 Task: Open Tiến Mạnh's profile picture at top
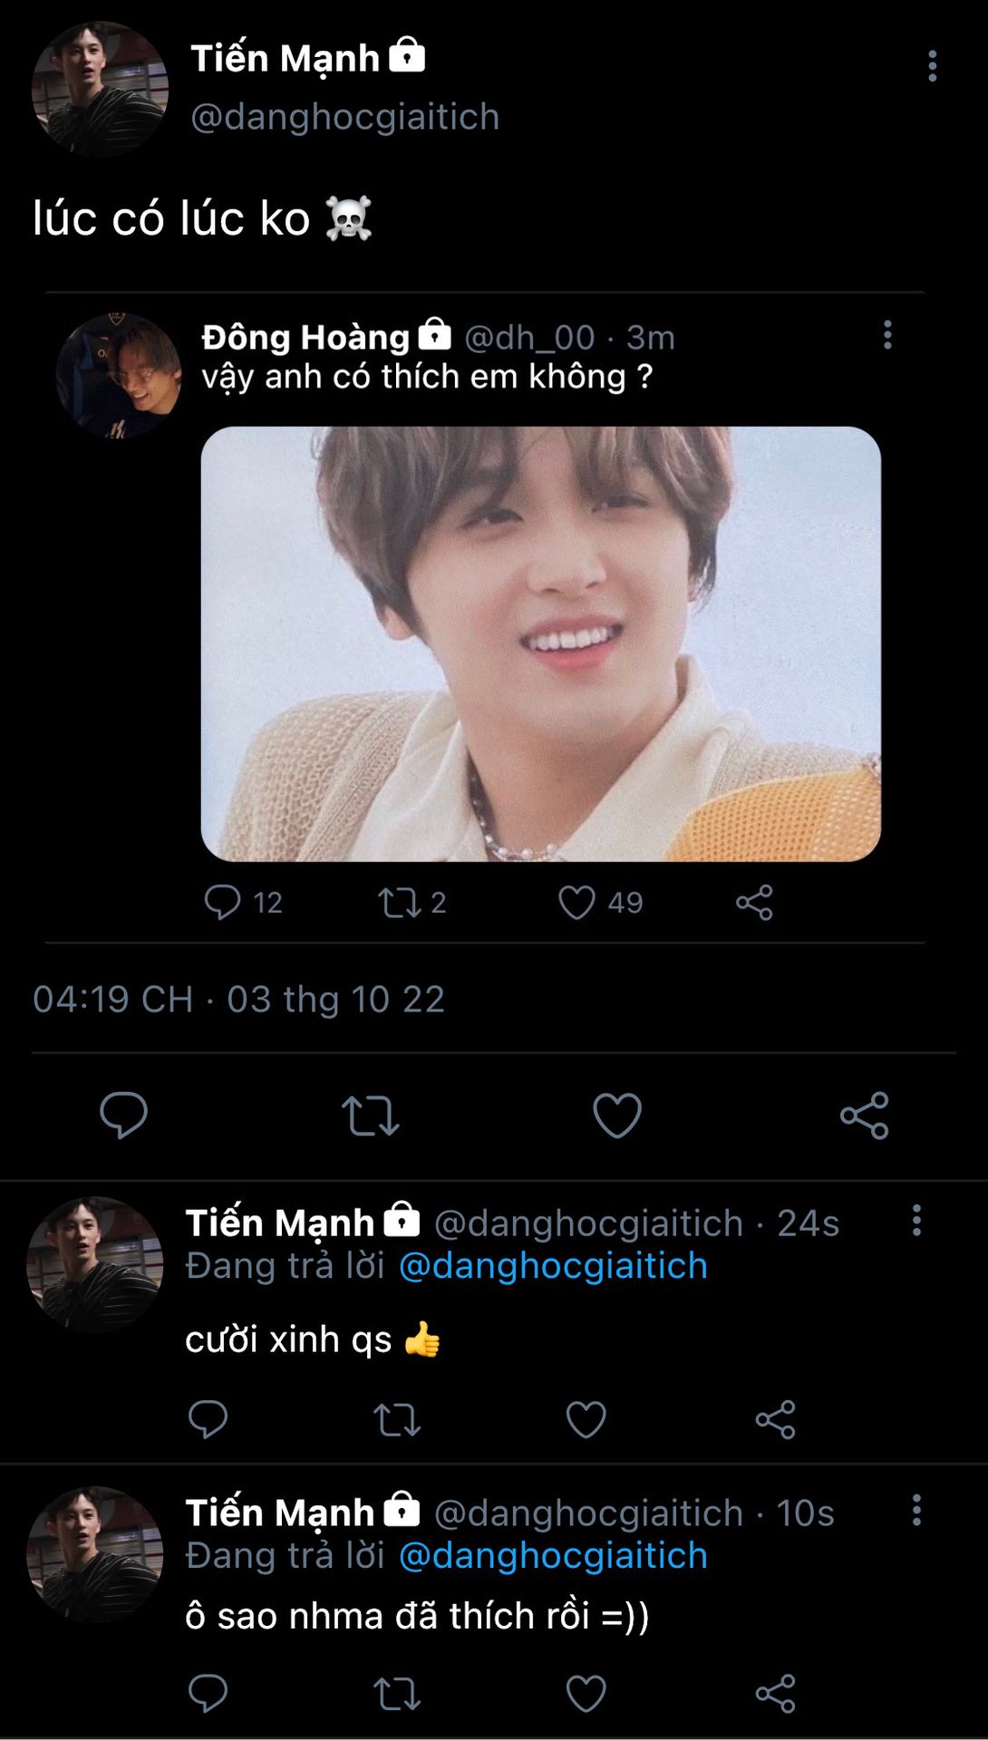click(100, 89)
